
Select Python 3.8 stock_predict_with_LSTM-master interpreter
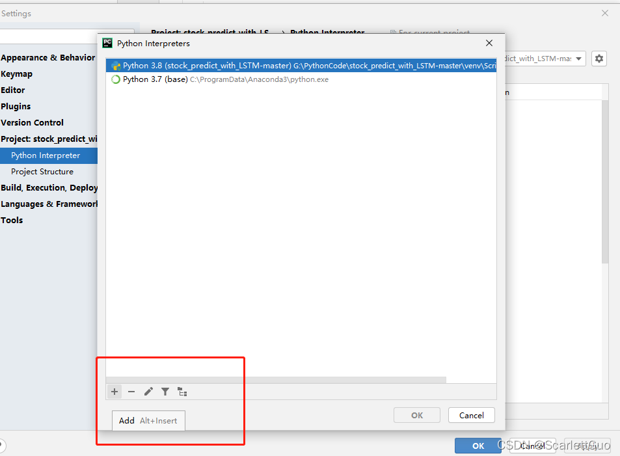(x=301, y=66)
